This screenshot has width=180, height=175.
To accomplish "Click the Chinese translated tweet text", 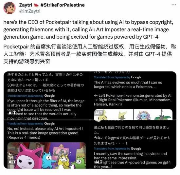I will [90, 54].
